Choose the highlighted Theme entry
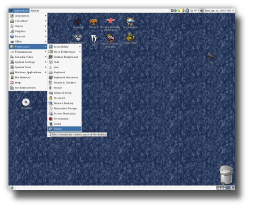The image size is (255, 207). [x=65, y=129]
